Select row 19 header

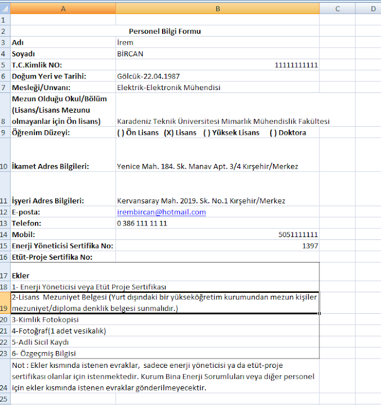[x=5, y=303]
